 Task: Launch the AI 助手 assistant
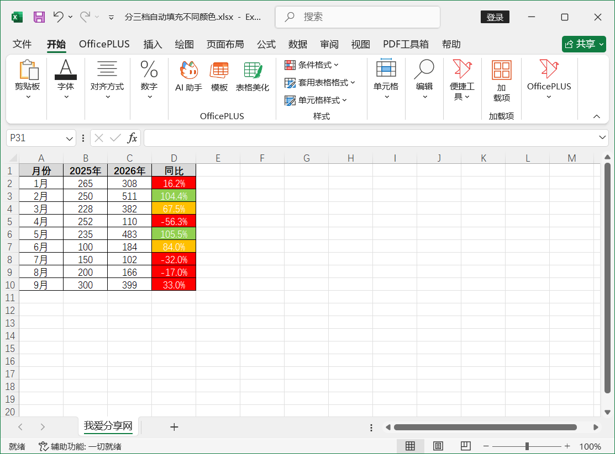(x=188, y=76)
